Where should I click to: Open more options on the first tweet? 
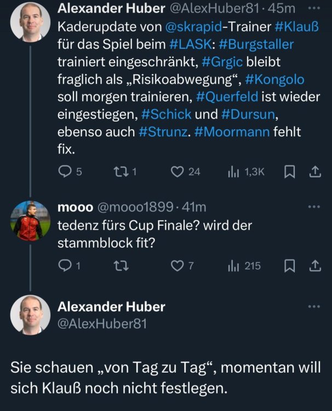(314, 9)
